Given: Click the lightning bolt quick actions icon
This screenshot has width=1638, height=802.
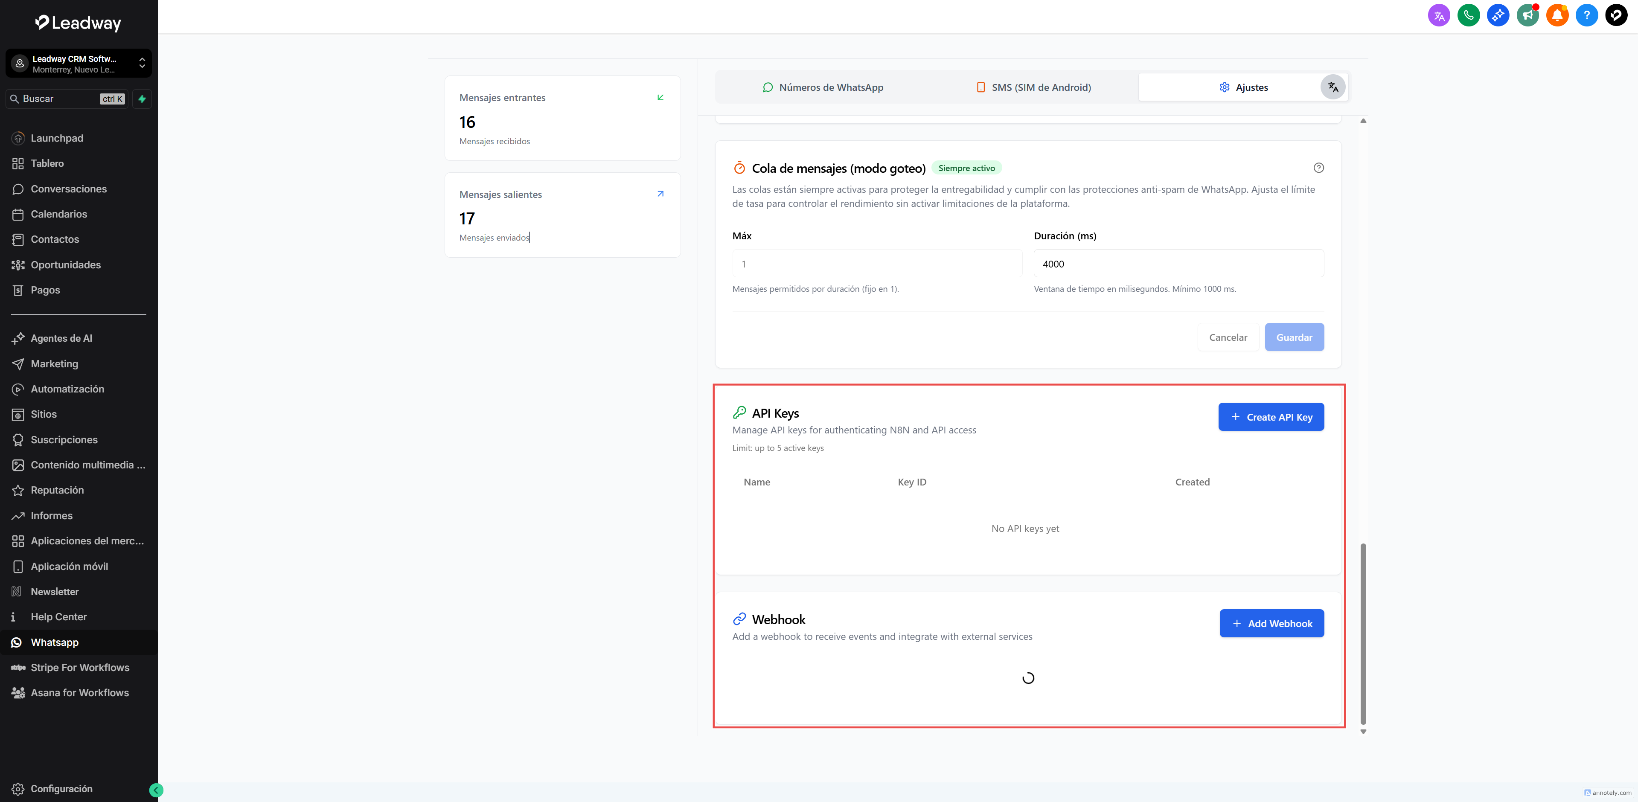Looking at the screenshot, I should coord(143,99).
